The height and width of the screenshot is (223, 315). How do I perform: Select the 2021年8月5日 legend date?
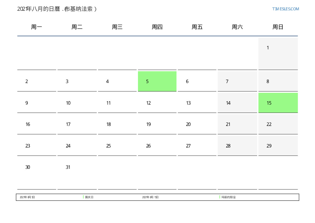point(27,197)
